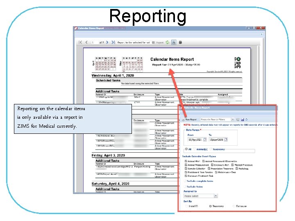Click the Species360 logo in report
The image size is (295, 221).
tap(237, 63)
